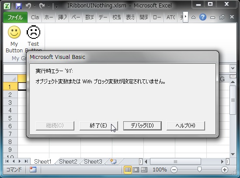Click デバッグ(D) to debug the error
The image size is (240, 178).
(x=143, y=126)
